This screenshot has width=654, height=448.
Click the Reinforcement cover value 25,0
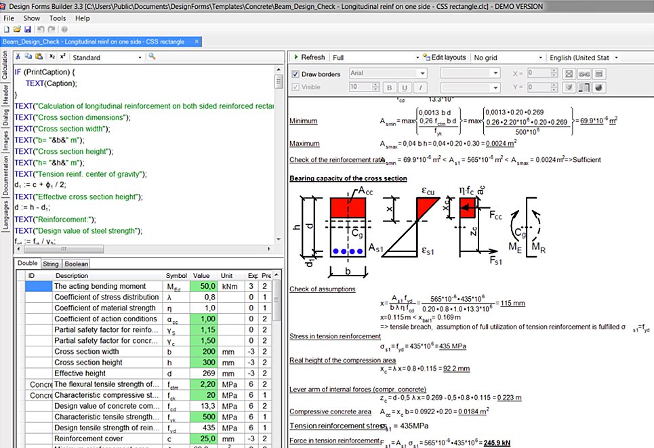point(203,439)
